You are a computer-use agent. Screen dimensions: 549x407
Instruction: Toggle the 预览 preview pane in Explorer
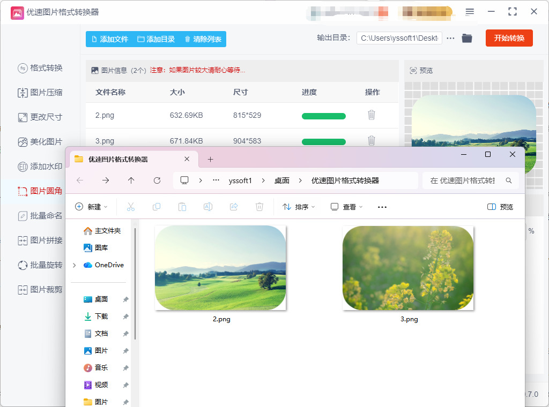point(500,207)
